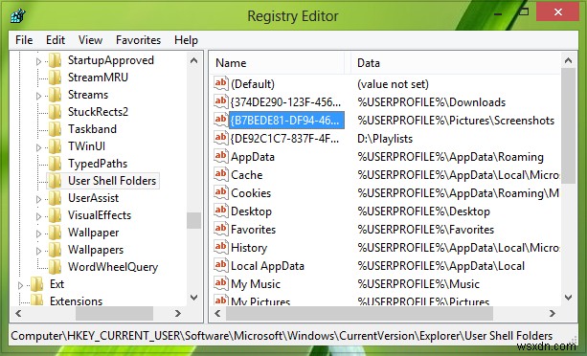587x356 pixels.
Task: Click the folder icon beside UserAssist
Action: pos(55,198)
